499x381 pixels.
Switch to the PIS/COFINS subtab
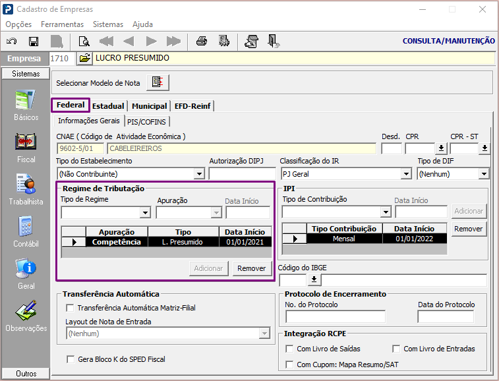point(146,122)
